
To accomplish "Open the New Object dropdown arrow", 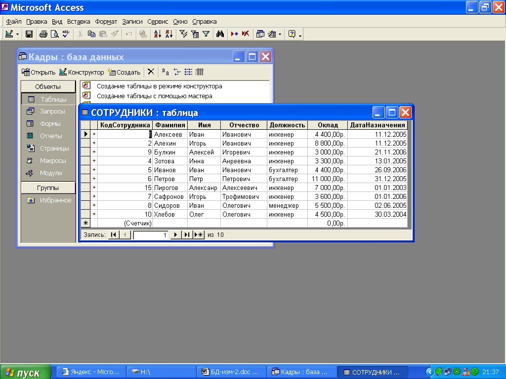I will (x=280, y=34).
